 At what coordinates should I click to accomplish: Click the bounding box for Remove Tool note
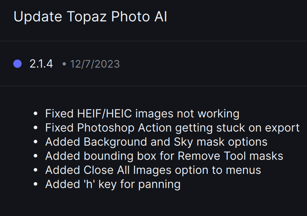pos(164,156)
